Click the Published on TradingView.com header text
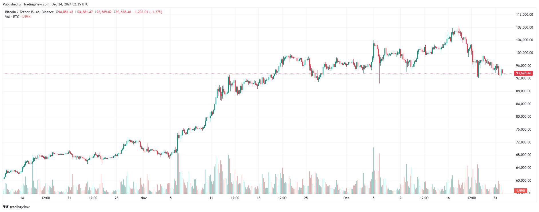The image size is (539, 212). coord(46,4)
